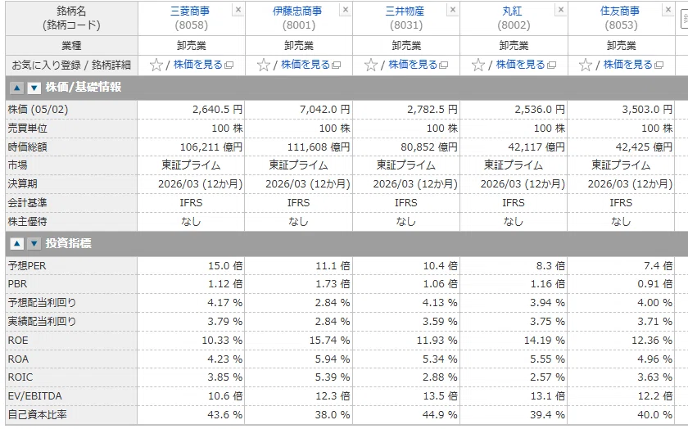Screen dimensions: 688x429
Task: Select the ROIC row label
Action: tap(20, 377)
